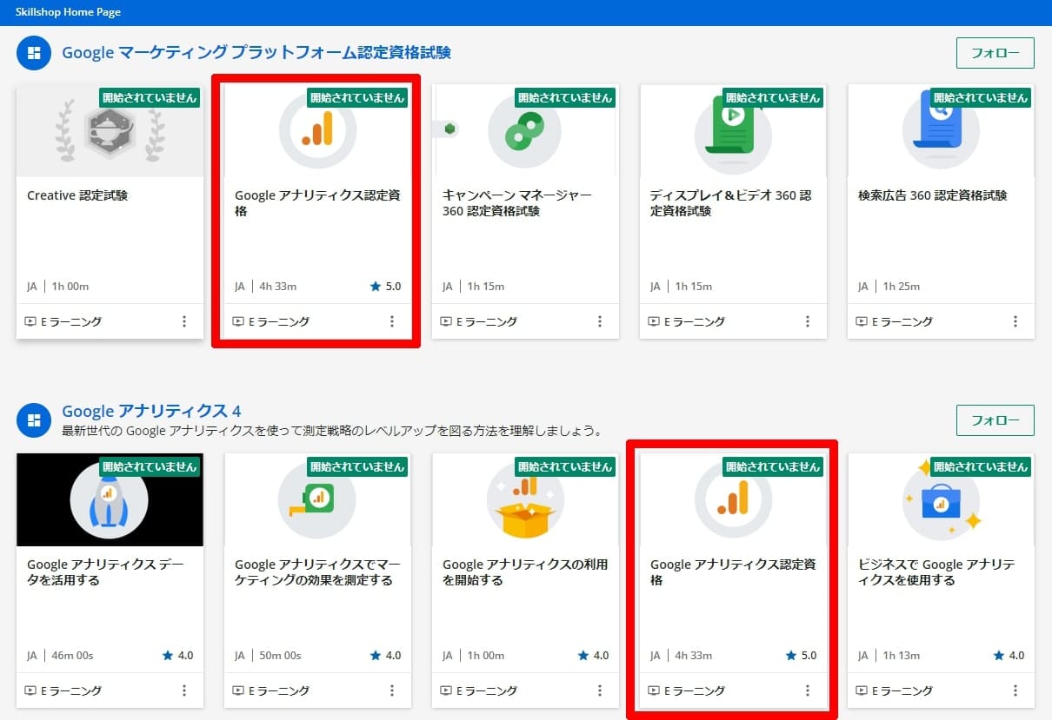Click analytics logo thumbnail in マーケティング プラットフォーム section
This screenshot has width=1052, height=720.
tap(317, 130)
